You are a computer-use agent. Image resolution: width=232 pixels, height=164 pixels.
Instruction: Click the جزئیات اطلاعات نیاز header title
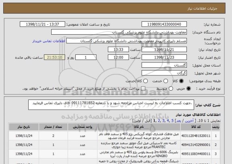[202, 8]
